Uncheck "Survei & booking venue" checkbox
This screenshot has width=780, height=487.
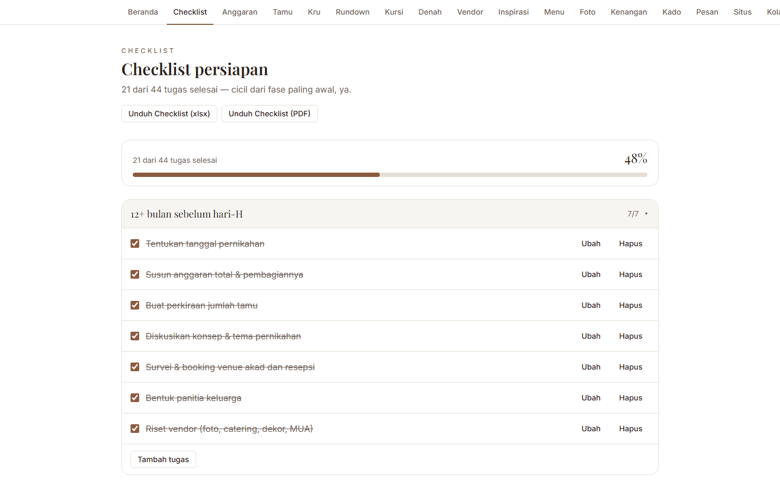135,367
